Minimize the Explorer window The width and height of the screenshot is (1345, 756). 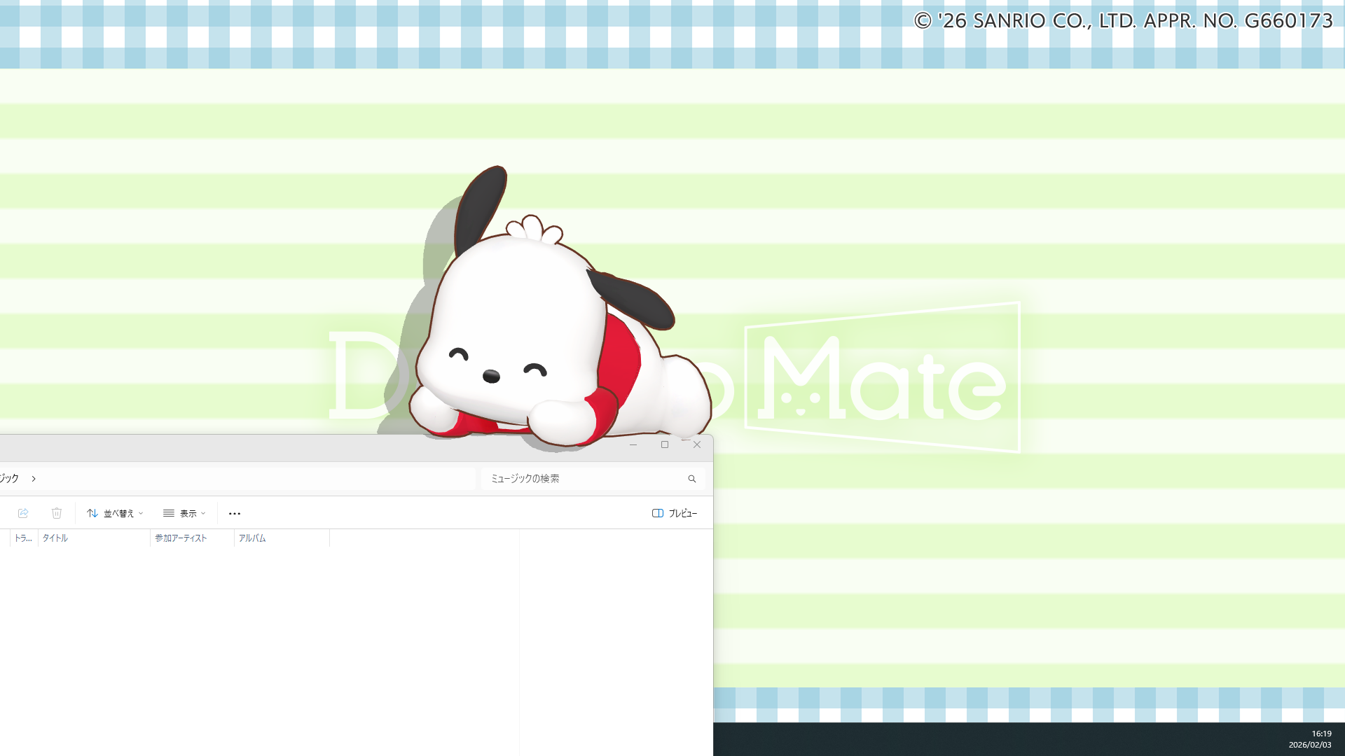pyautogui.click(x=633, y=444)
